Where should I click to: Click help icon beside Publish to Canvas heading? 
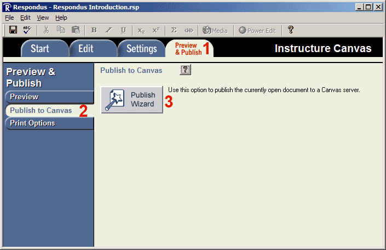tap(186, 70)
